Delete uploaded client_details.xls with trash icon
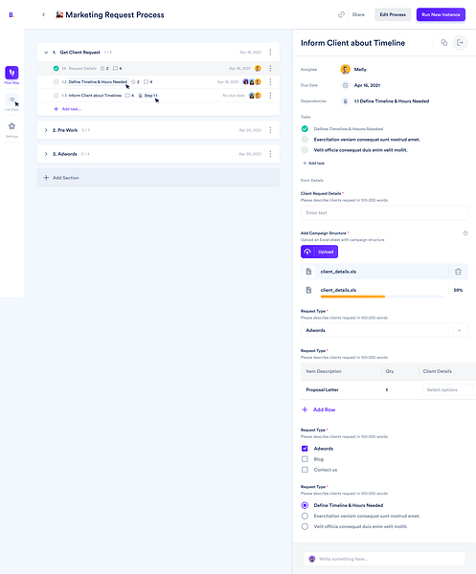Screen dimensions: 476x574 (458, 272)
